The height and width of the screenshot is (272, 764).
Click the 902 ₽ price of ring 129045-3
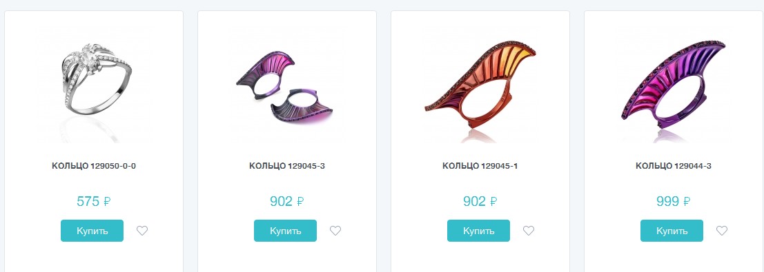[287, 201]
